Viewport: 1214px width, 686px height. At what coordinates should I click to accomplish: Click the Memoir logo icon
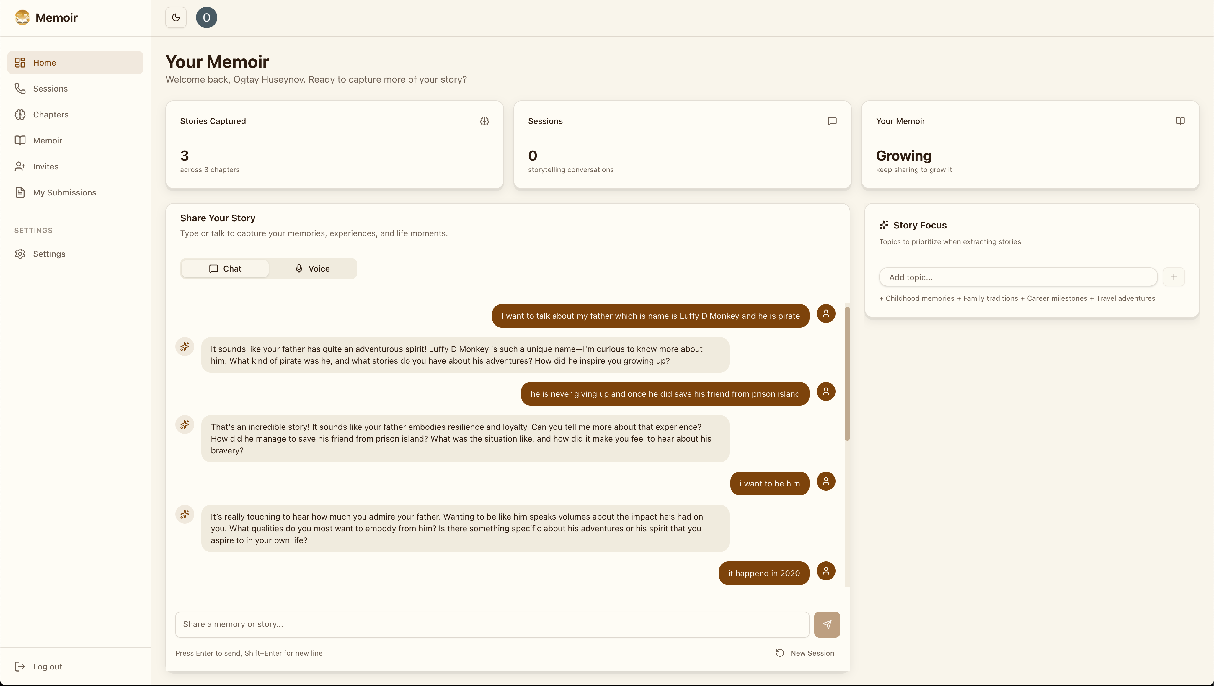coord(22,17)
